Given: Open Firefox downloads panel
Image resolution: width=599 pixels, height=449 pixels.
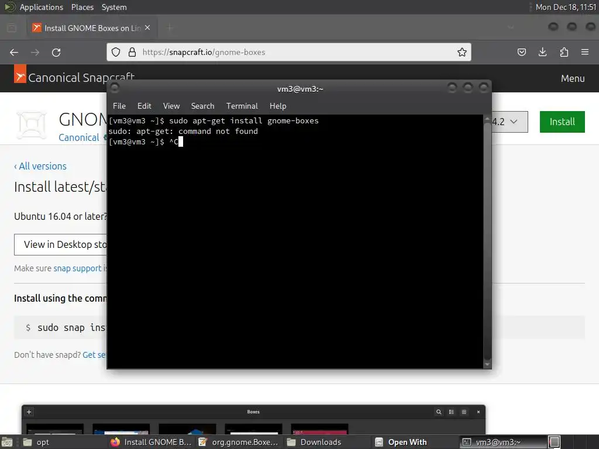Looking at the screenshot, I should click(542, 52).
